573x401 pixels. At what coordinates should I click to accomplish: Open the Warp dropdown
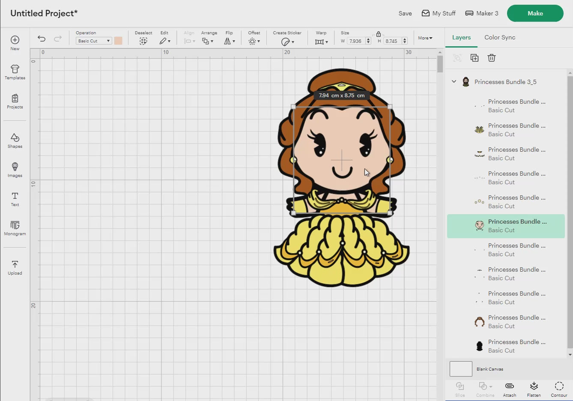321,42
